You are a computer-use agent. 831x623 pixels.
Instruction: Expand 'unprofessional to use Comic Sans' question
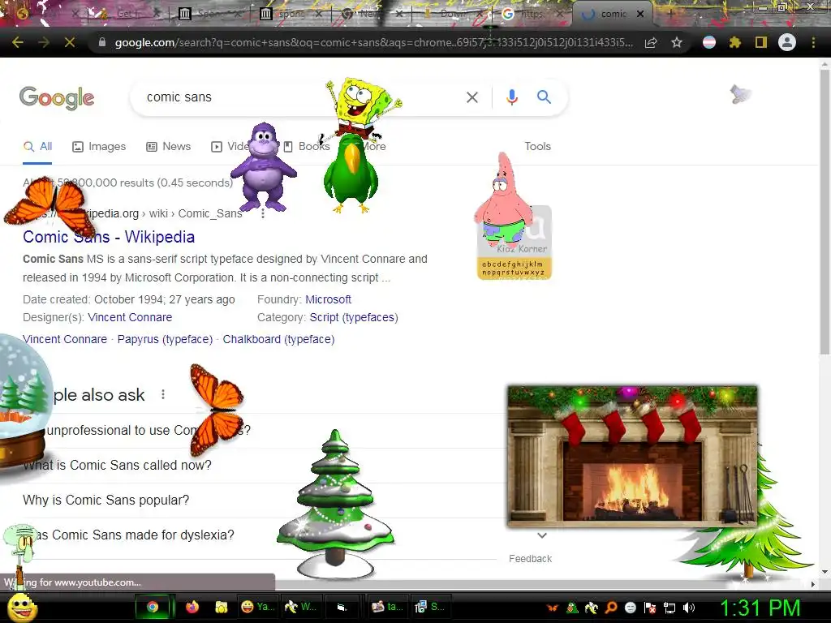pos(260,430)
